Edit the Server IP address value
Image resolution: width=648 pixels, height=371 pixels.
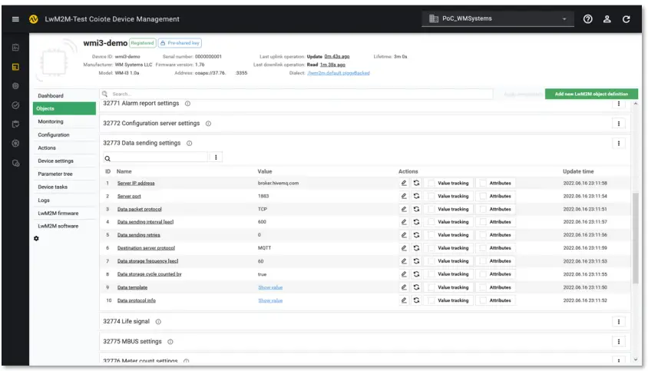pyautogui.click(x=404, y=183)
